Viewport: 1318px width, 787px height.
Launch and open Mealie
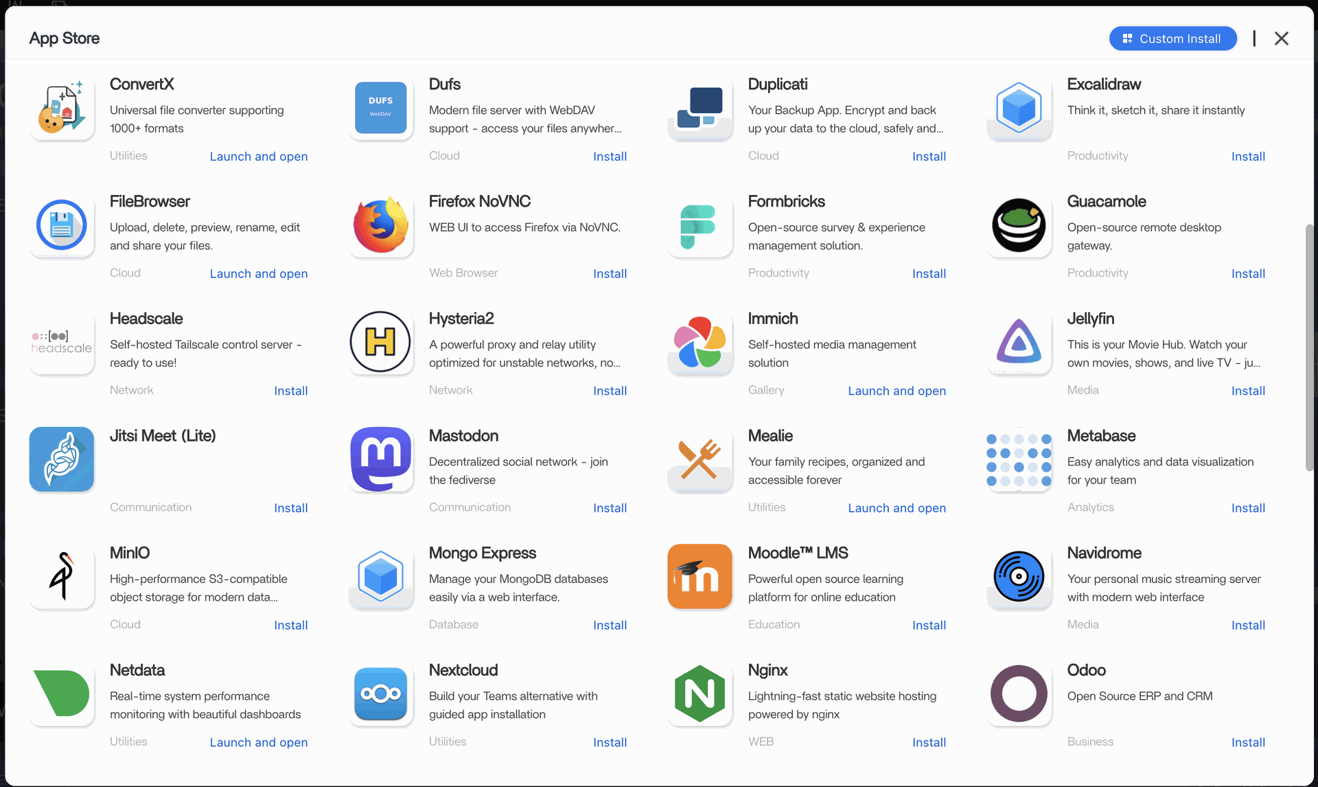[x=896, y=508]
